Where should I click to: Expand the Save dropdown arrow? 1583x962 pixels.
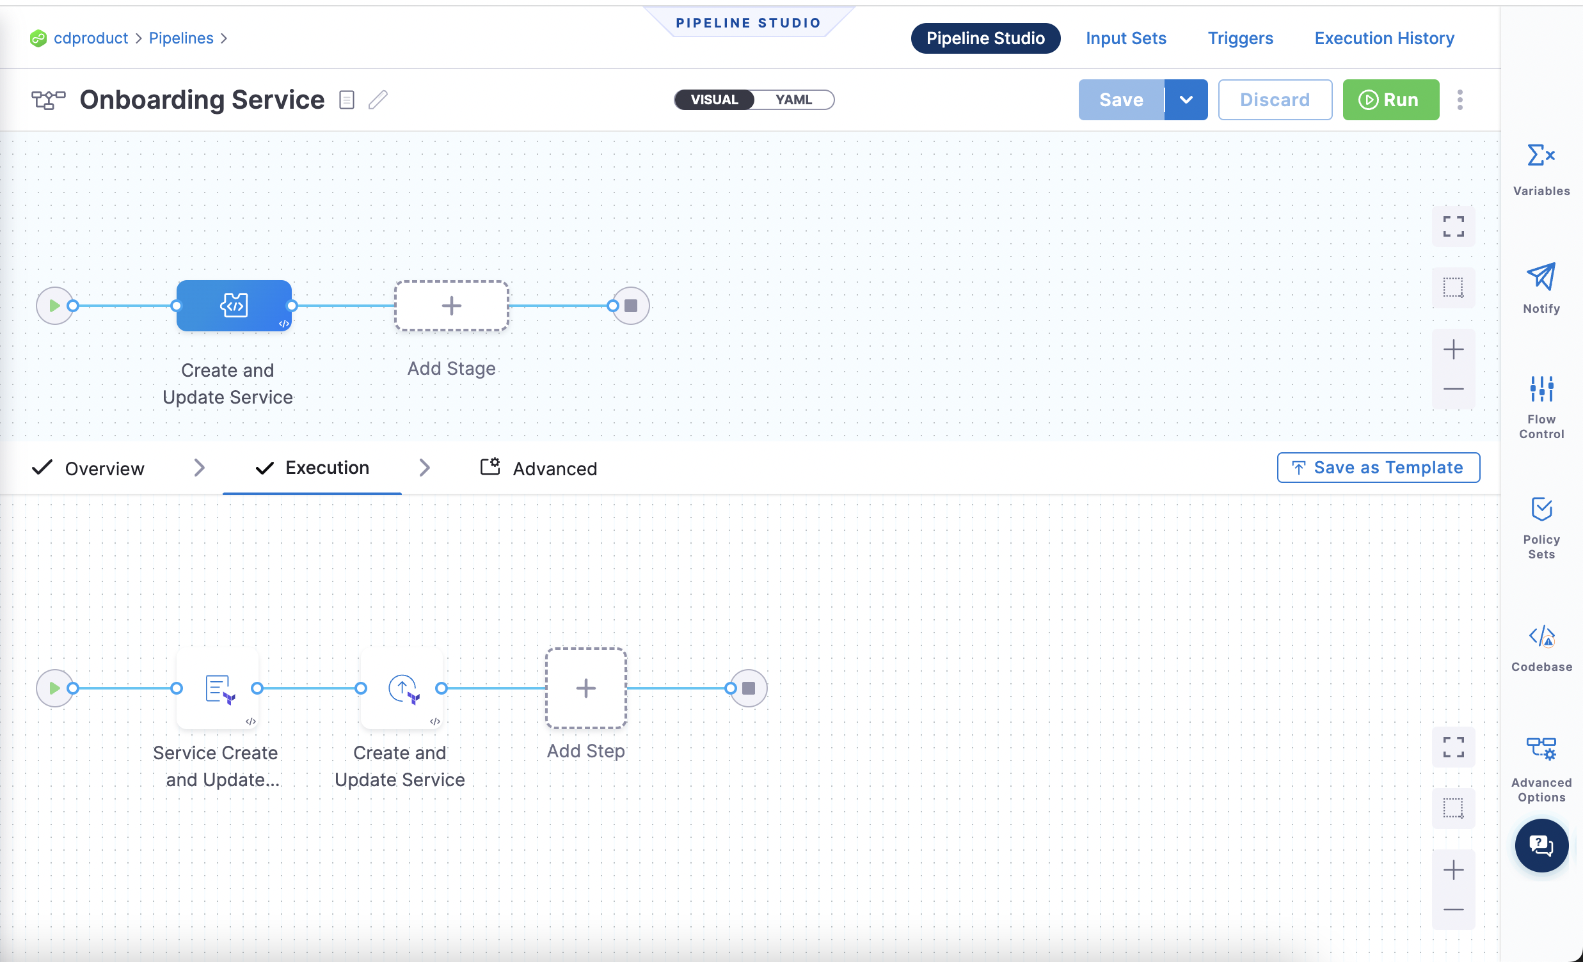(1186, 100)
